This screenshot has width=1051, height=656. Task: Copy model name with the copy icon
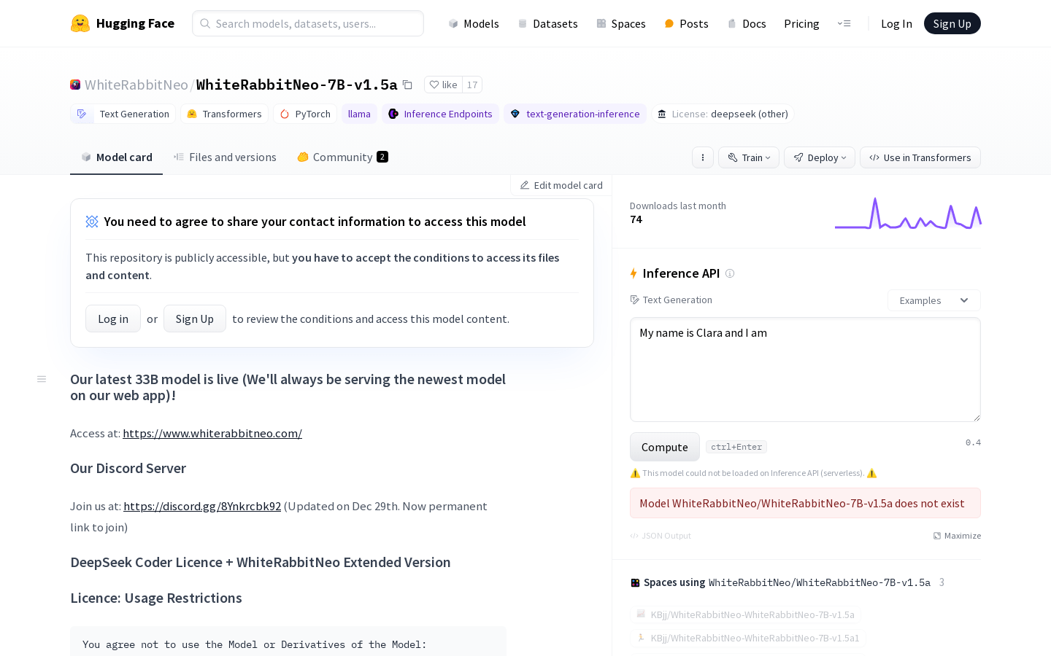(x=408, y=85)
